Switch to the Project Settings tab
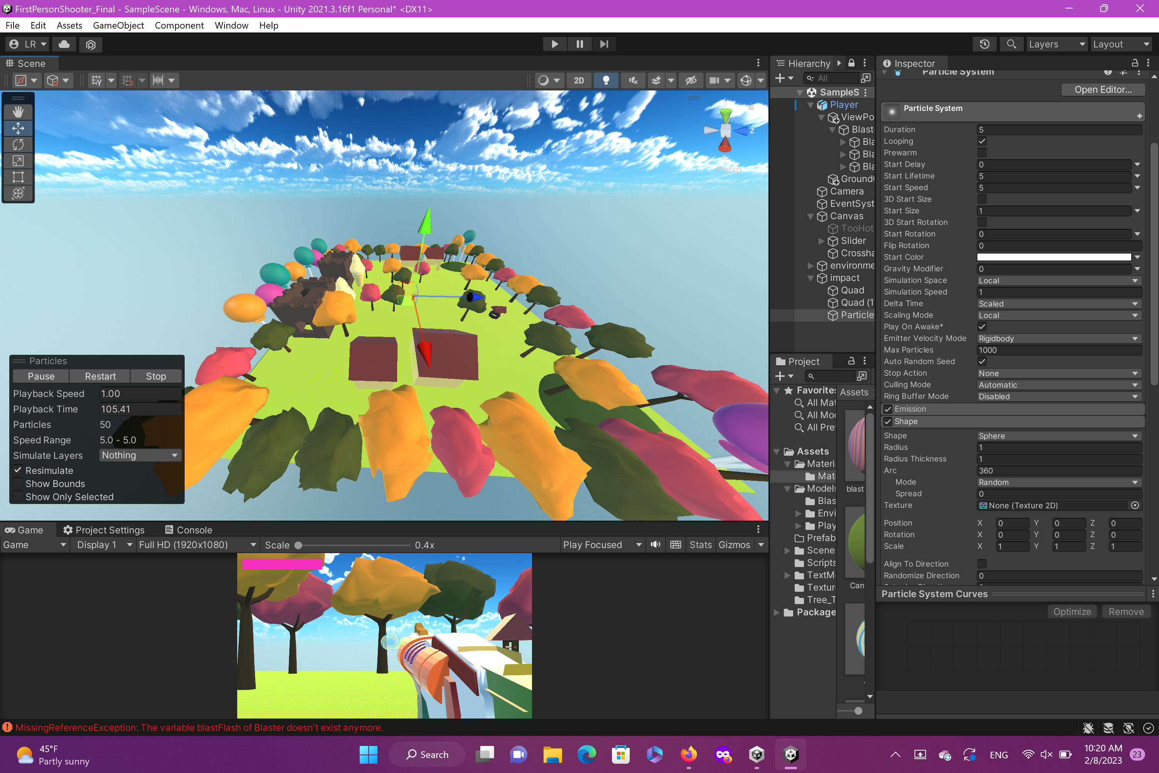1159x773 pixels. (x=104, y=530)
